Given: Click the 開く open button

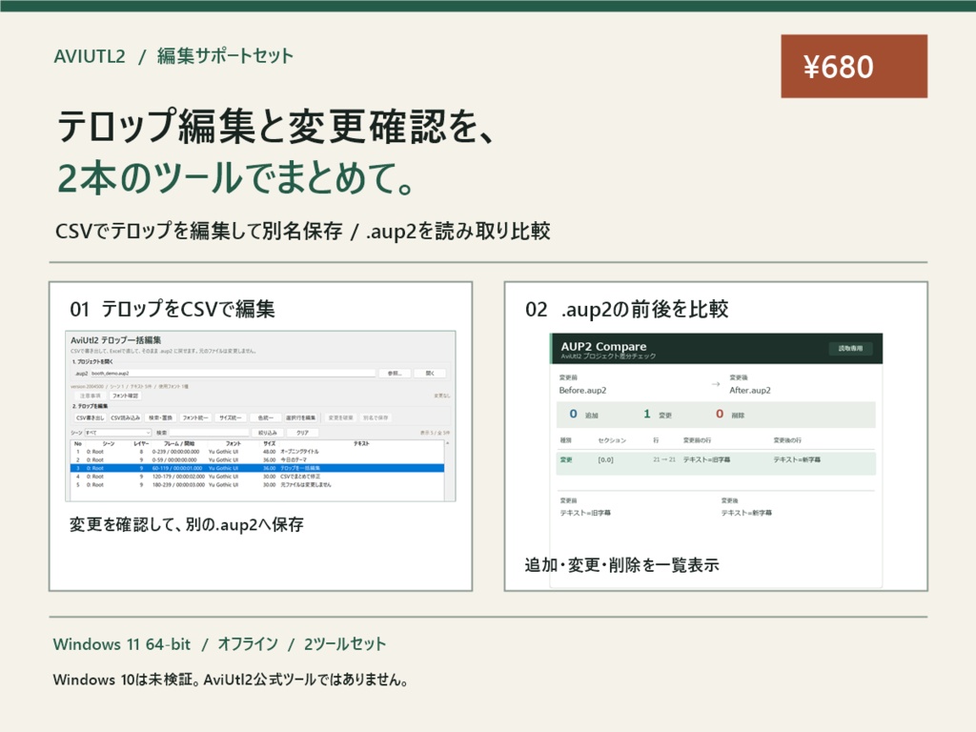Looking at the screenshot, I should (x=430, y=374).
